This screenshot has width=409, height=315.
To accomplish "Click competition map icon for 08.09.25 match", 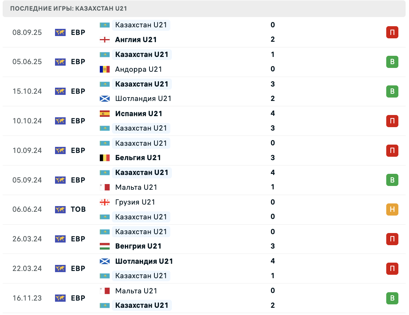I will pyautogui.click(x=60, y=32).
